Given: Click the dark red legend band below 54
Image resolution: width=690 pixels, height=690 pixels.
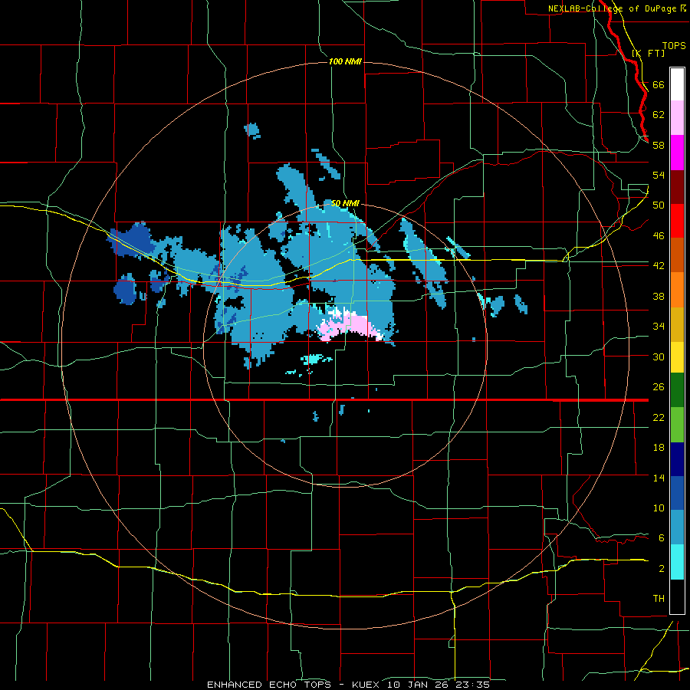Looking at the screenshot, I should tap(677, 186).
